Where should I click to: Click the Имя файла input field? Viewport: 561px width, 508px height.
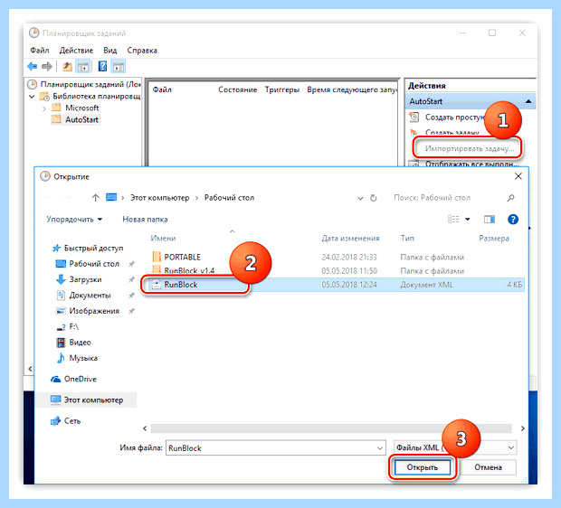coord(275,448)
